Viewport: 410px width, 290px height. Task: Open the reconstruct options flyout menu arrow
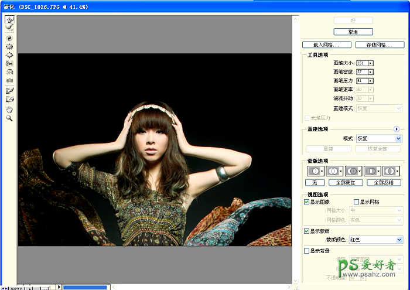click(396, 129)
